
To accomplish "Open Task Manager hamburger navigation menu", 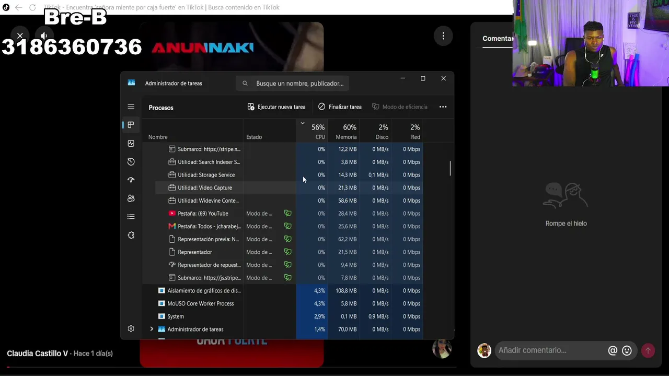I will pos(131,107).
